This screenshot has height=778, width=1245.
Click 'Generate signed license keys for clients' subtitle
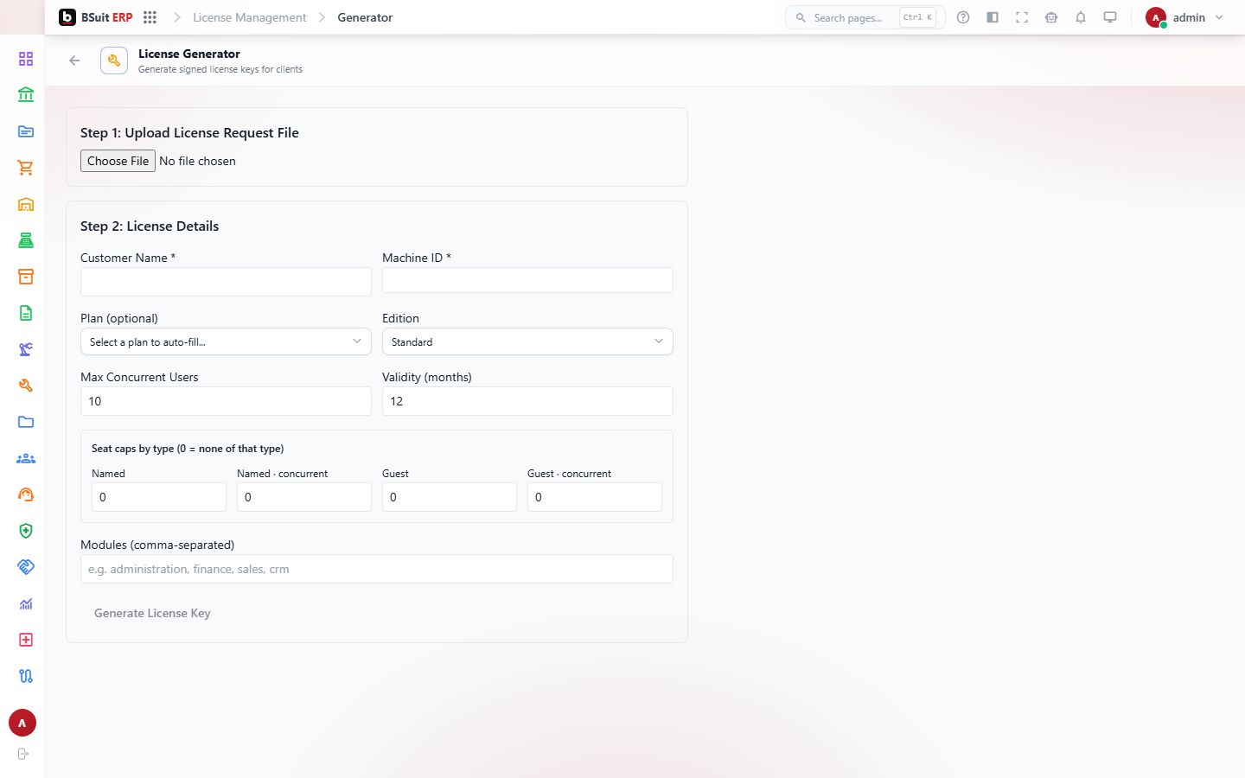(220, 69)
